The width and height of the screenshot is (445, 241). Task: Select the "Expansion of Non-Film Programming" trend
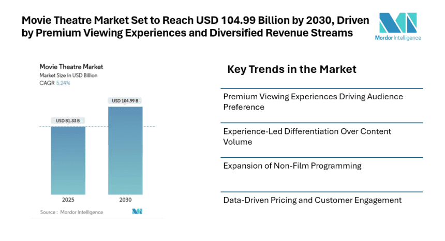click(292, 166)
